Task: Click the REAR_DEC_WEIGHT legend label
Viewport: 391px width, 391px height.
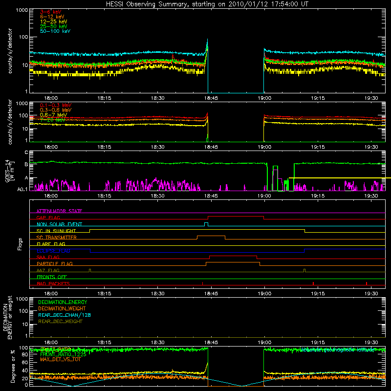Action: 60,322
